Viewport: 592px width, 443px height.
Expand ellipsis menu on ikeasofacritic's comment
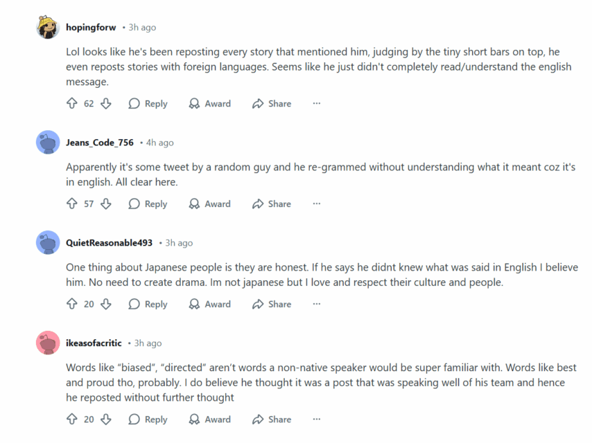(x=317, y=419)
